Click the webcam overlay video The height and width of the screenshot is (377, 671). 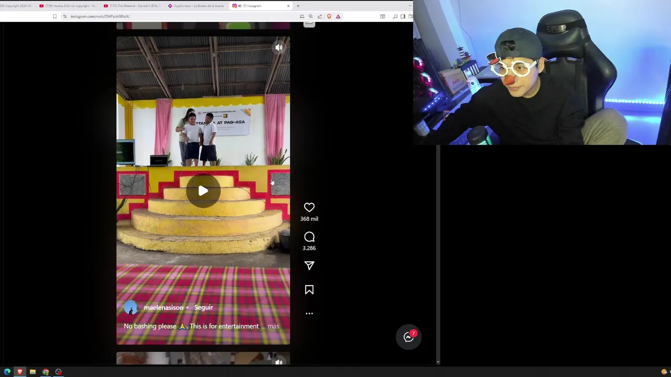(542, 73)
